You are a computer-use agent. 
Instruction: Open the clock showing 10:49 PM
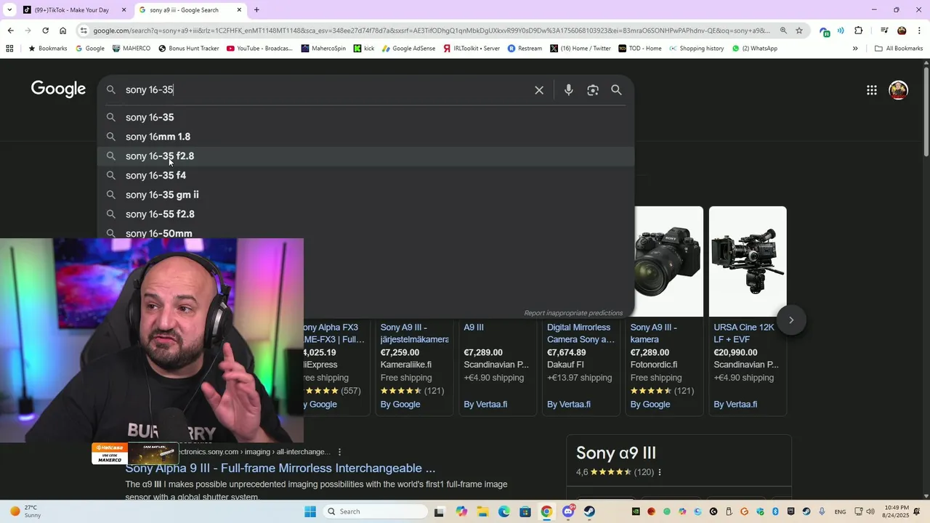[x=897, y=511]
